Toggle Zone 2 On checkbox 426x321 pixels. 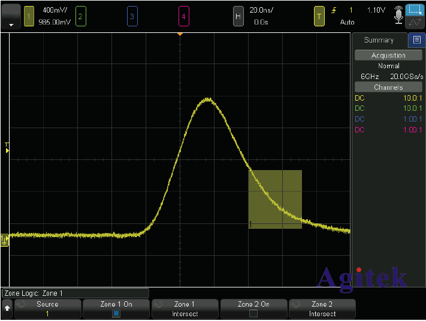tap(253, 313)
